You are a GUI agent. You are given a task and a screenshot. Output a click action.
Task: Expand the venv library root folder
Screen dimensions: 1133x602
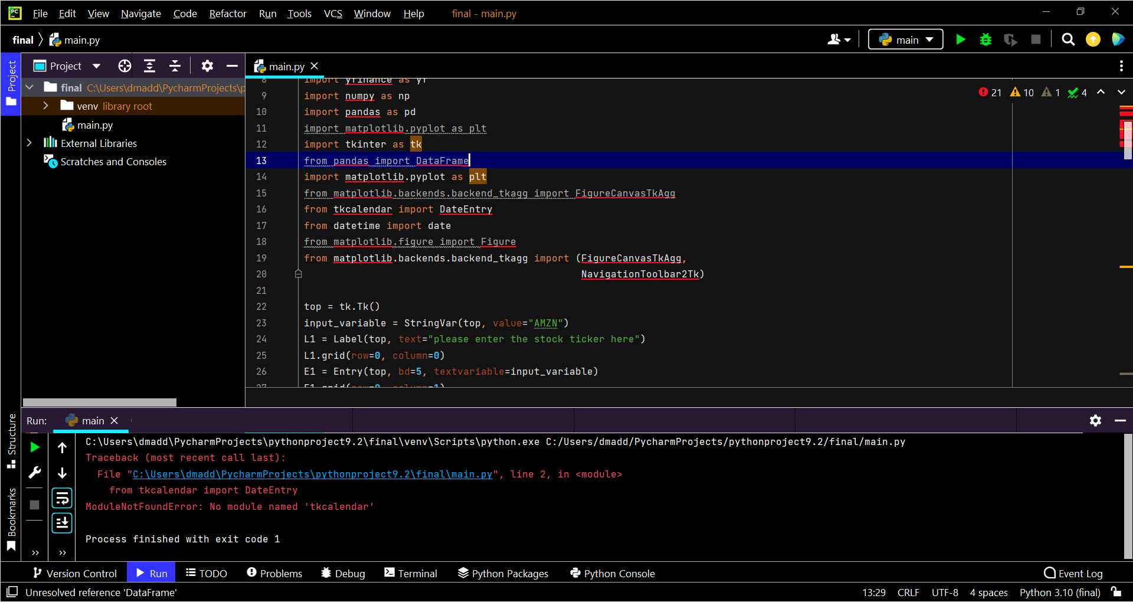tap(45, 106)
